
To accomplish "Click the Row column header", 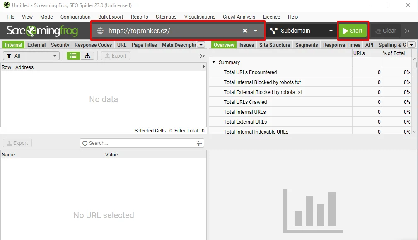I will (x=7, y=67).
